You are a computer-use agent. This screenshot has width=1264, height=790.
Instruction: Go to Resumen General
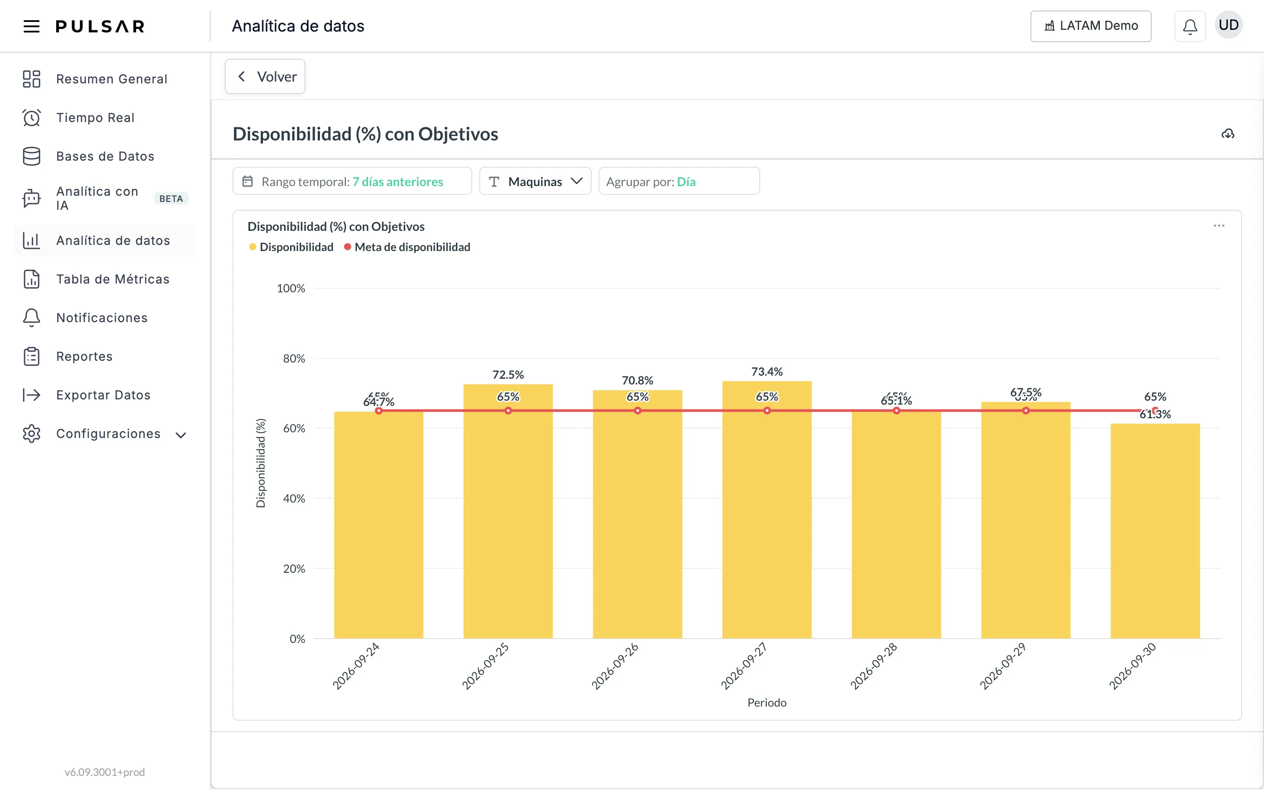(x=105, y=79)
